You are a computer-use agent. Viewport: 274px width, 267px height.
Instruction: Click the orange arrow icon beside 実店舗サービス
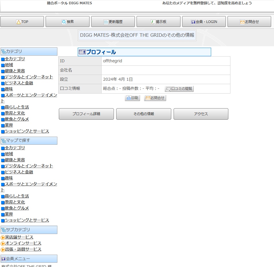(x=3, y=238)
